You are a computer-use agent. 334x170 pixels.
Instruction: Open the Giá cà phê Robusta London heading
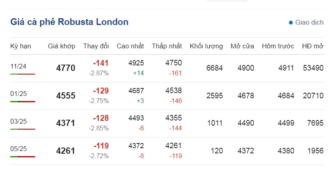pos(69,22)
